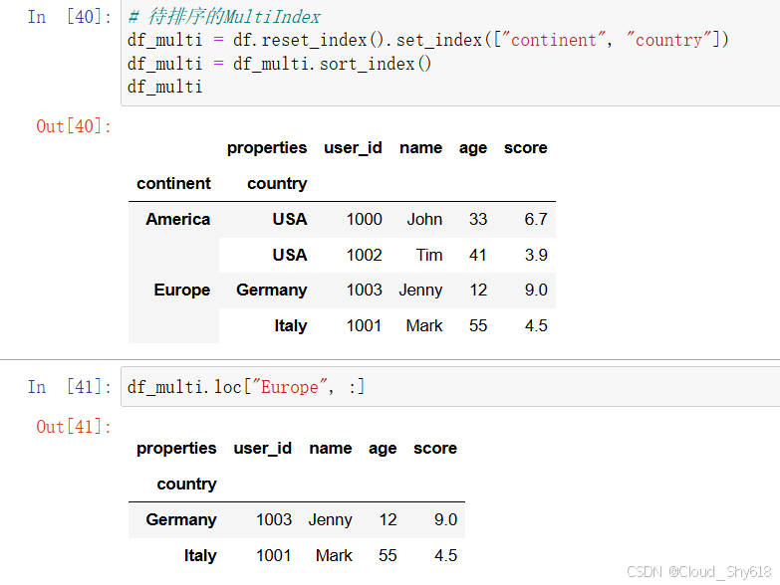The image size is (780, 585).
Task: Click 'Jenny' in Out[40] table
Action: click(420, 291)
